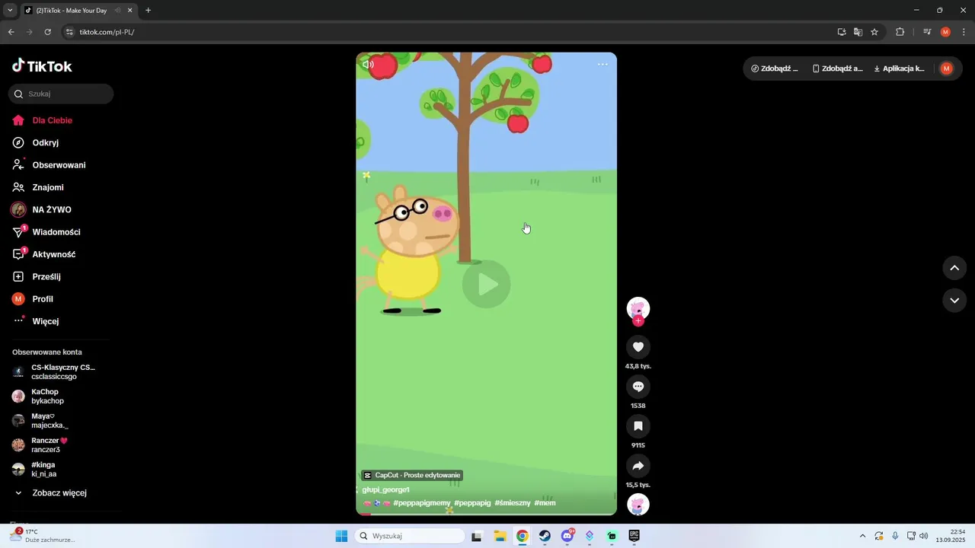Open a new browser tab
The width and height of the screenshot is (975, 548).
pos(148,11)
